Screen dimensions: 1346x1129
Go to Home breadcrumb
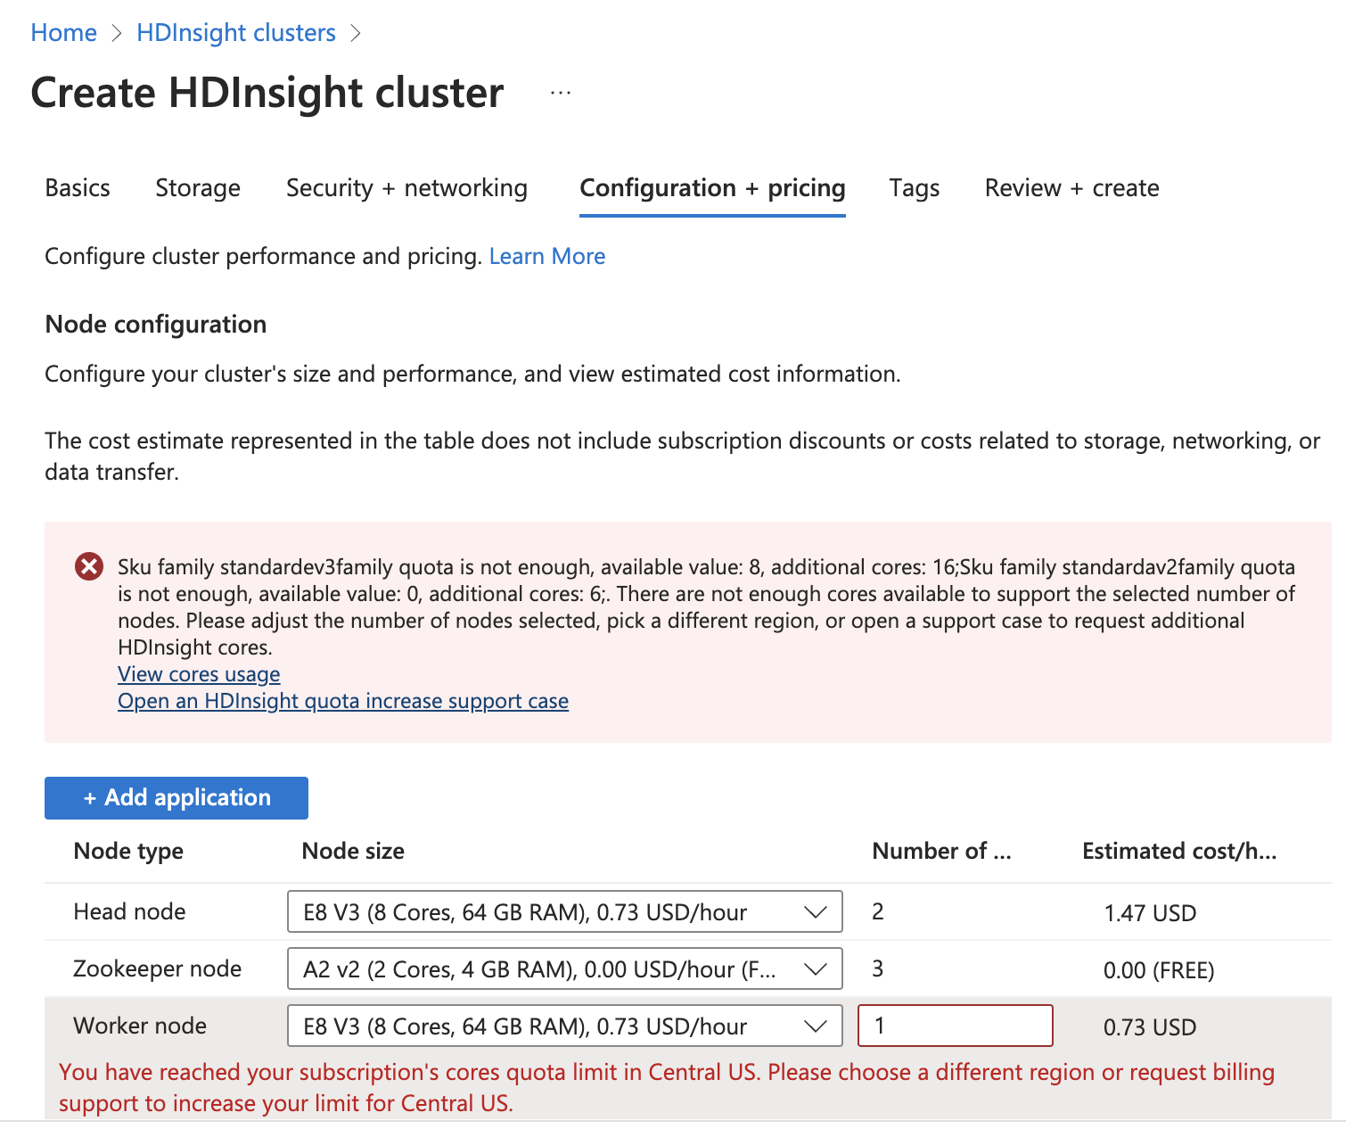pos(63,33)
